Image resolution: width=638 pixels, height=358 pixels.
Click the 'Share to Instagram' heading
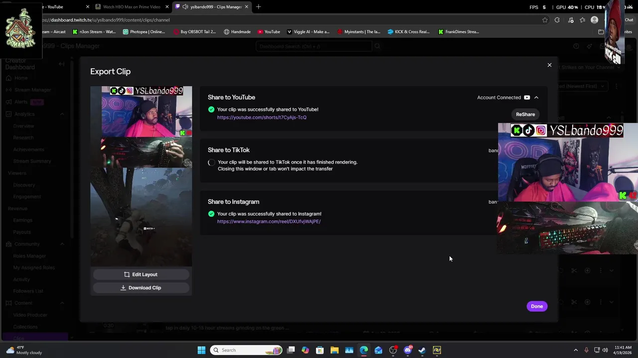[x=233, y=201]
